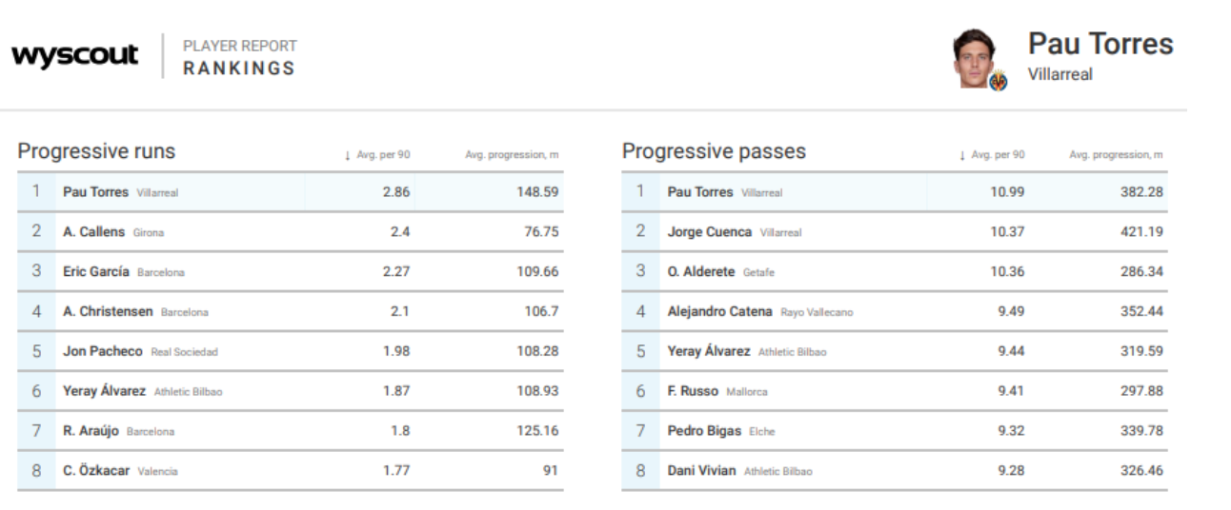Viewport: 1231px width, 510px height.
Task: Open Dani Vivian Athletic Bilbao row
Action: (x=895, y=471)
